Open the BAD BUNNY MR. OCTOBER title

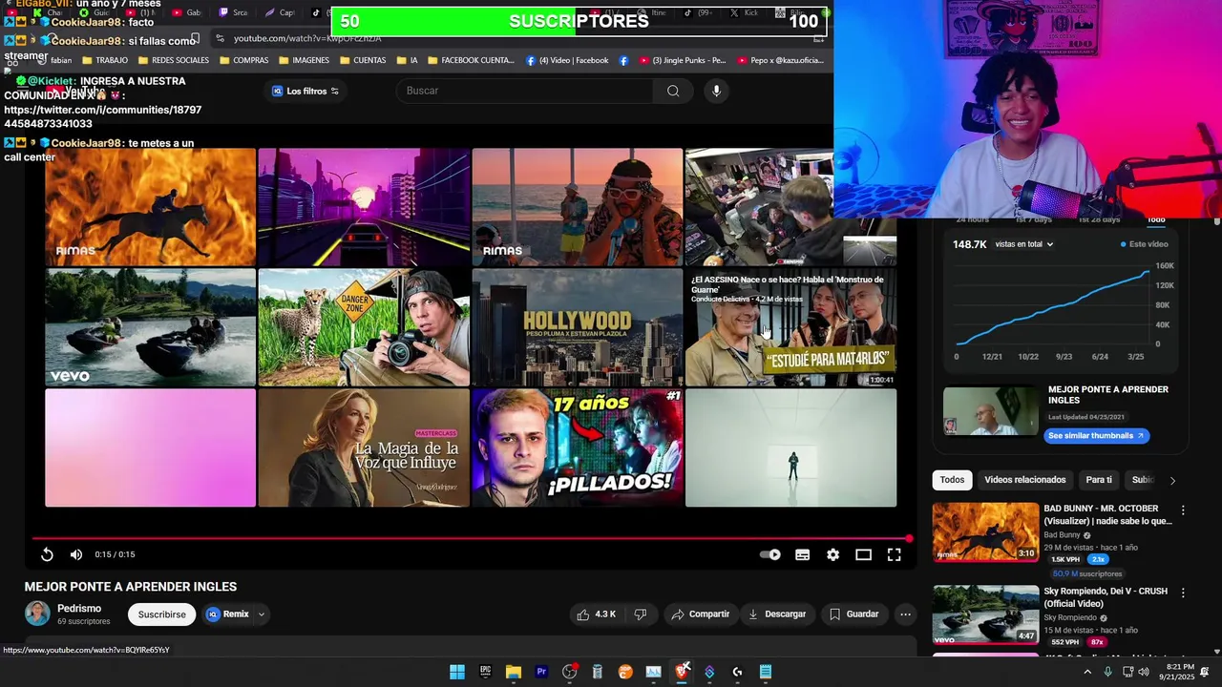[1107, 515]
